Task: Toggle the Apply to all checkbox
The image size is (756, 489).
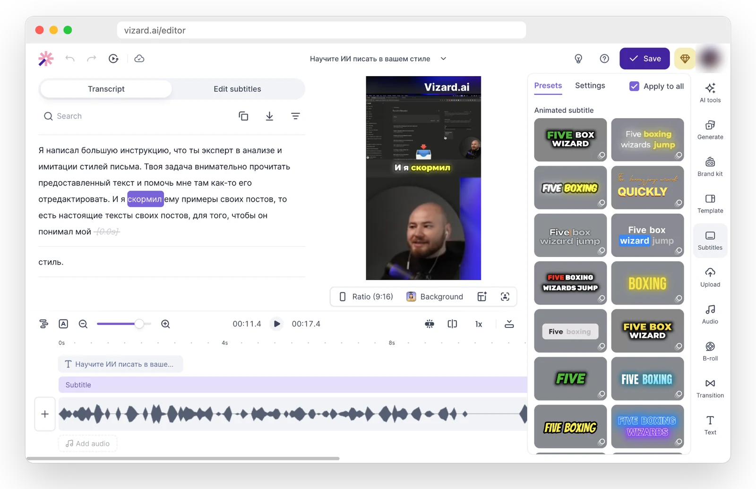Action: click(x=634, y=86)
